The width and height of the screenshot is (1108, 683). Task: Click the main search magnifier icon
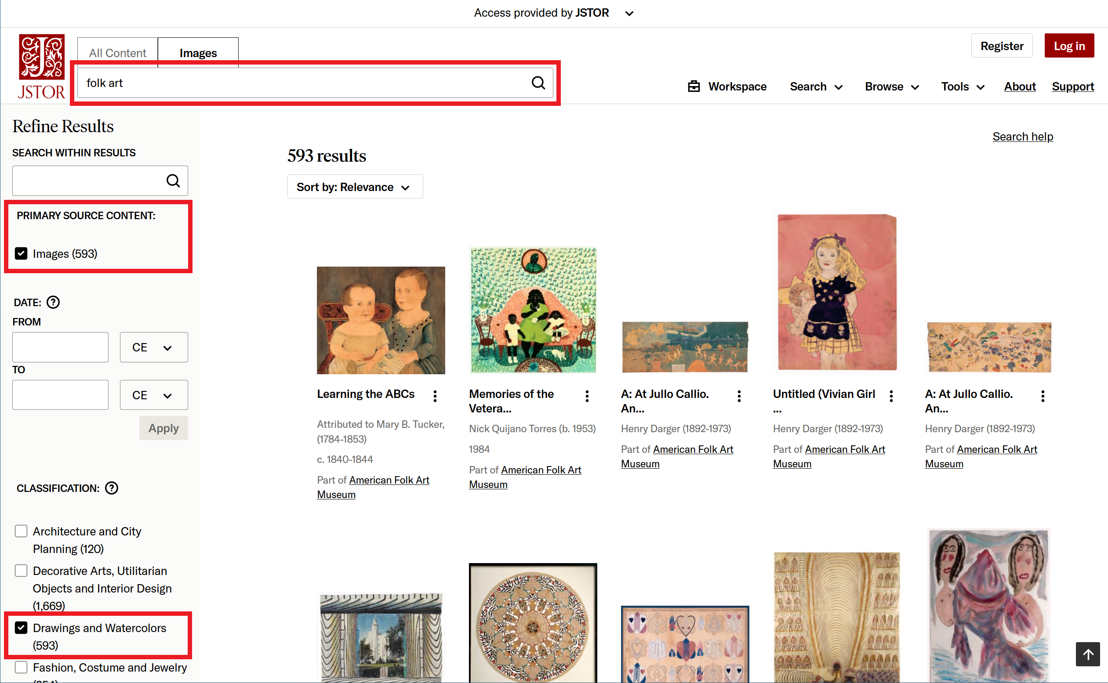tap(538, 83)
